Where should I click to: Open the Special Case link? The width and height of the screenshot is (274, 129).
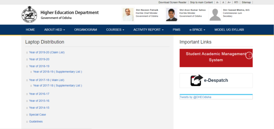tap(37, 115)
